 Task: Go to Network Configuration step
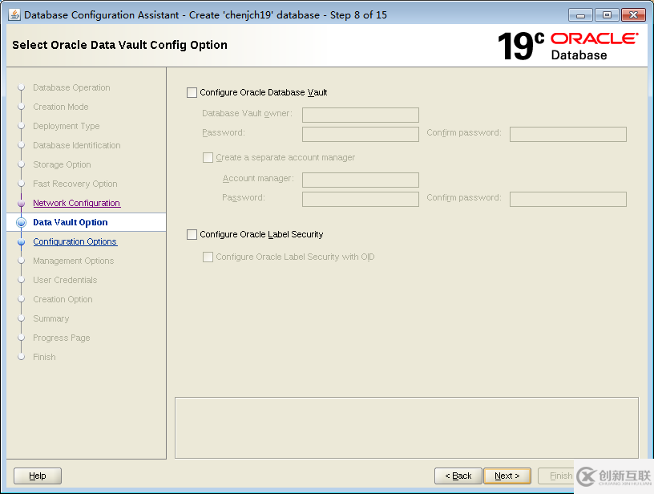(x=77, y=203)
